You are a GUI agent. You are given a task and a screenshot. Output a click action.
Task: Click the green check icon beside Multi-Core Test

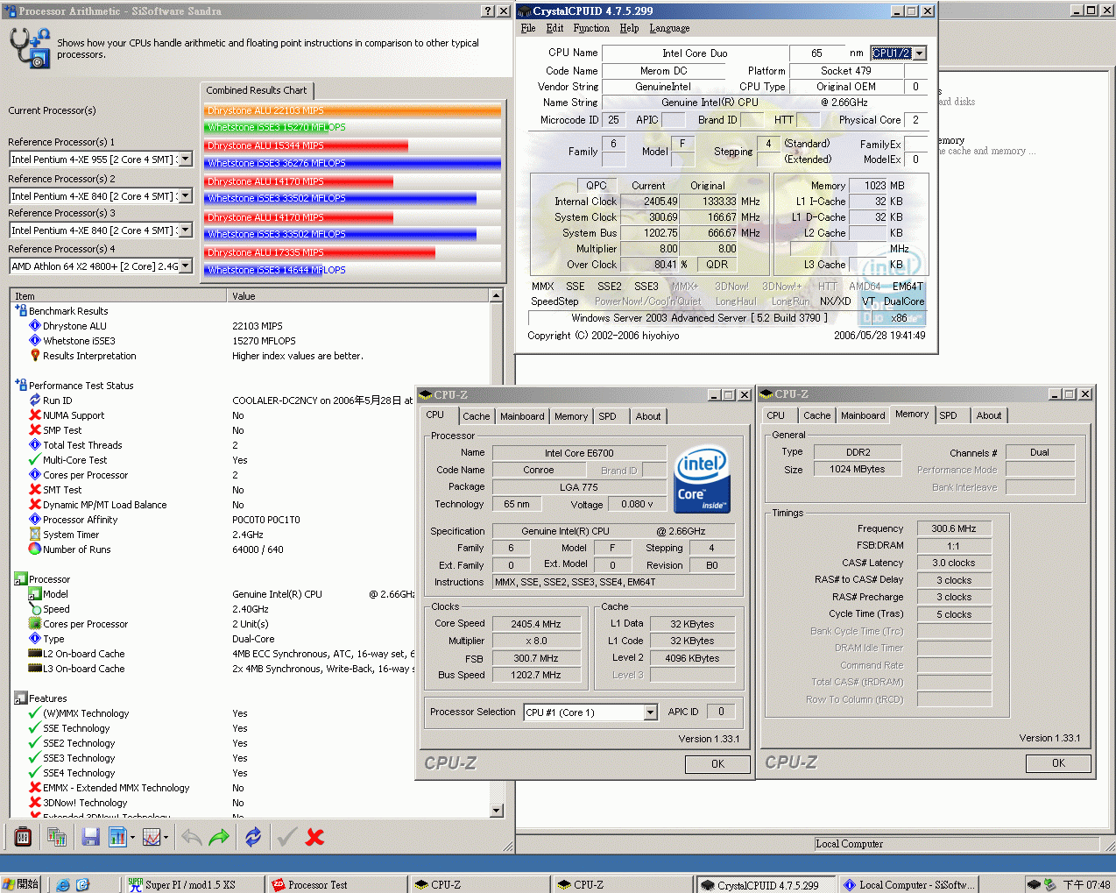[x=35, y=459]
